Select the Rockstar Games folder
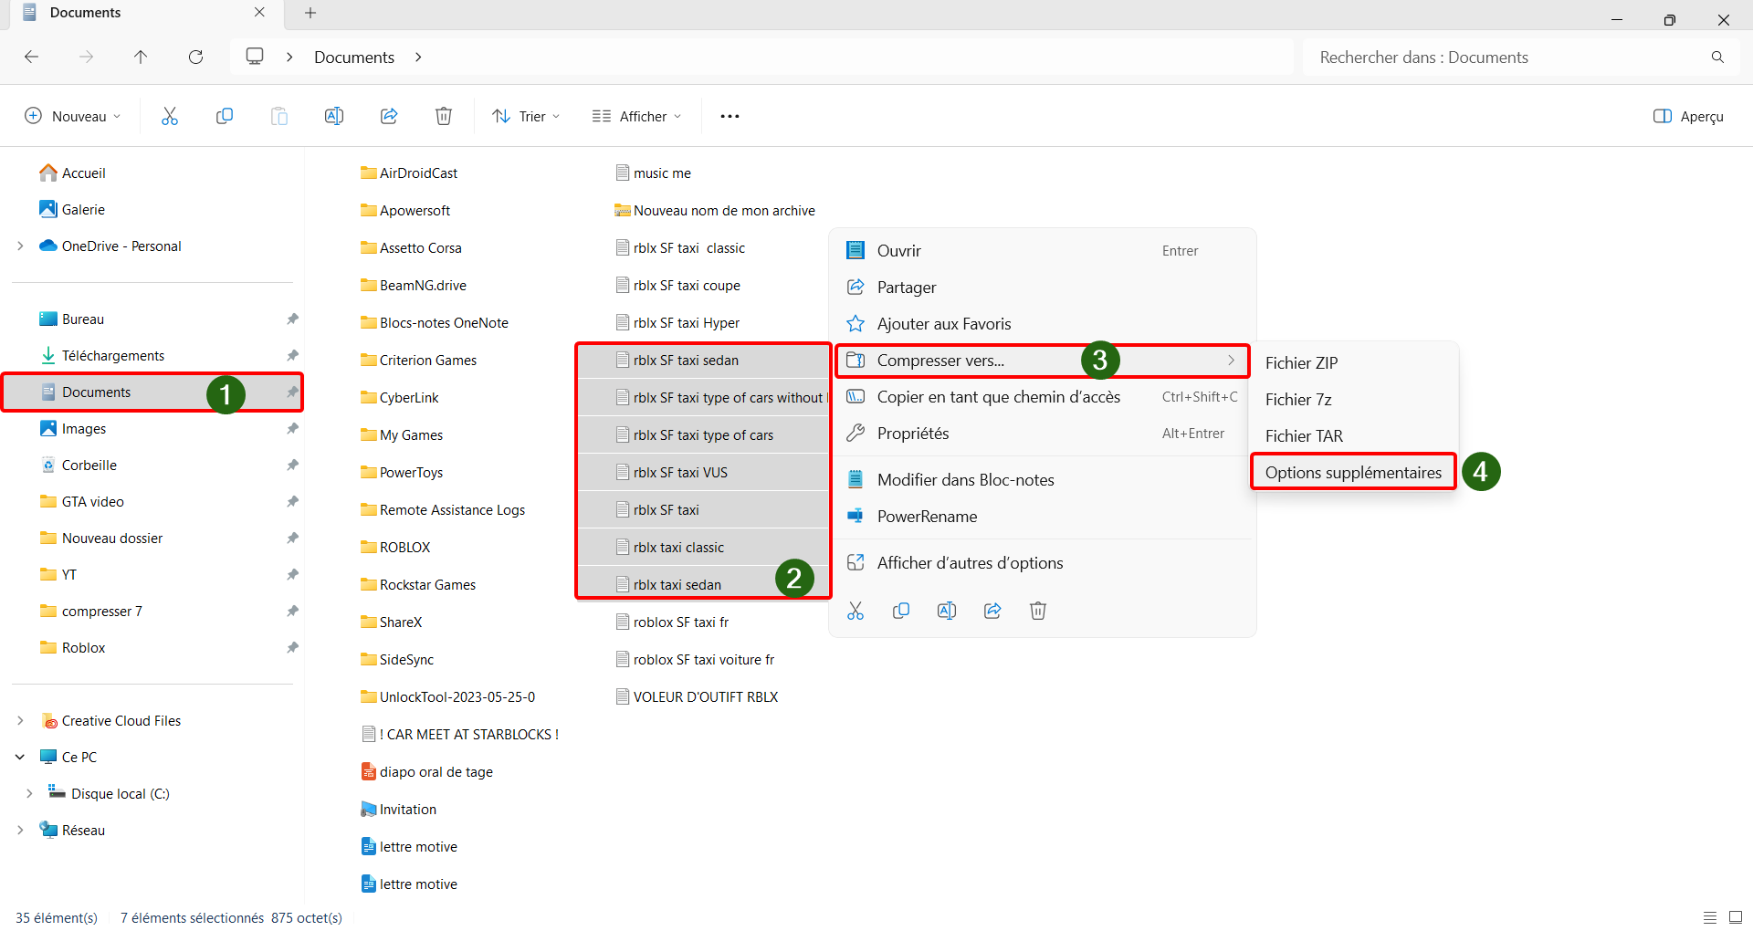1753x931 pixels. [418, 584]
